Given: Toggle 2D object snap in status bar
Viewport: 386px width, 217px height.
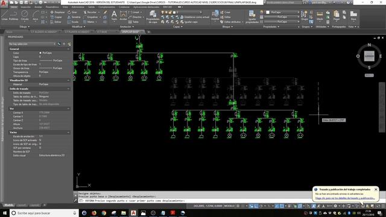Looking at the screenshot, I should [282, 206].
